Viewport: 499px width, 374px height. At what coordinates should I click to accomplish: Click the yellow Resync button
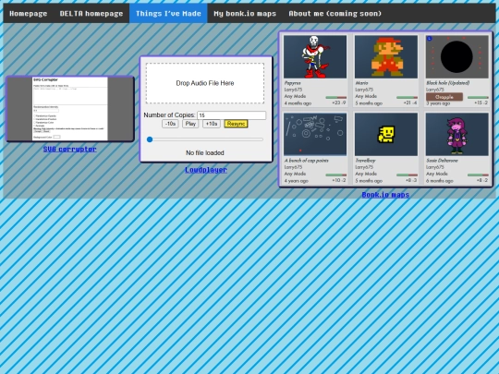236,124
